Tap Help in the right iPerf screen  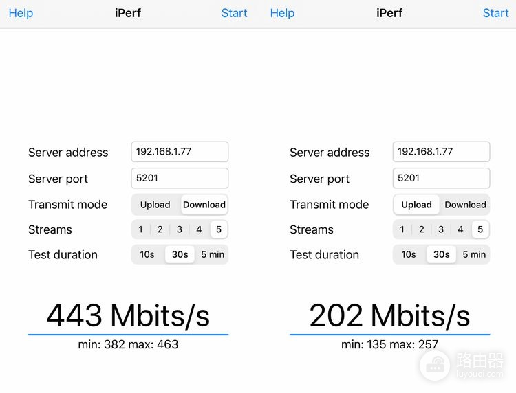(x=282, y=13)
